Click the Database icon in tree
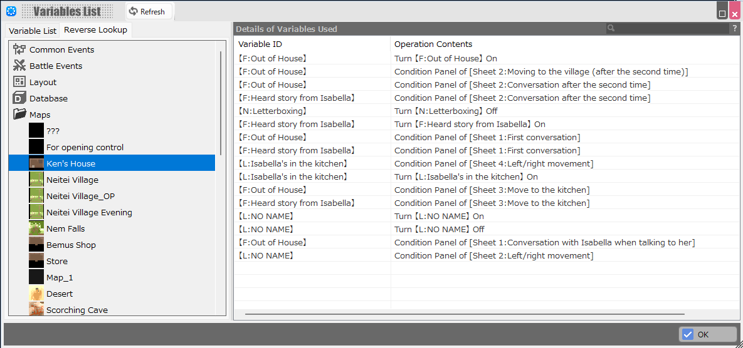The width and height of the screenshot is (743, 348). click(x=19, y=98)
